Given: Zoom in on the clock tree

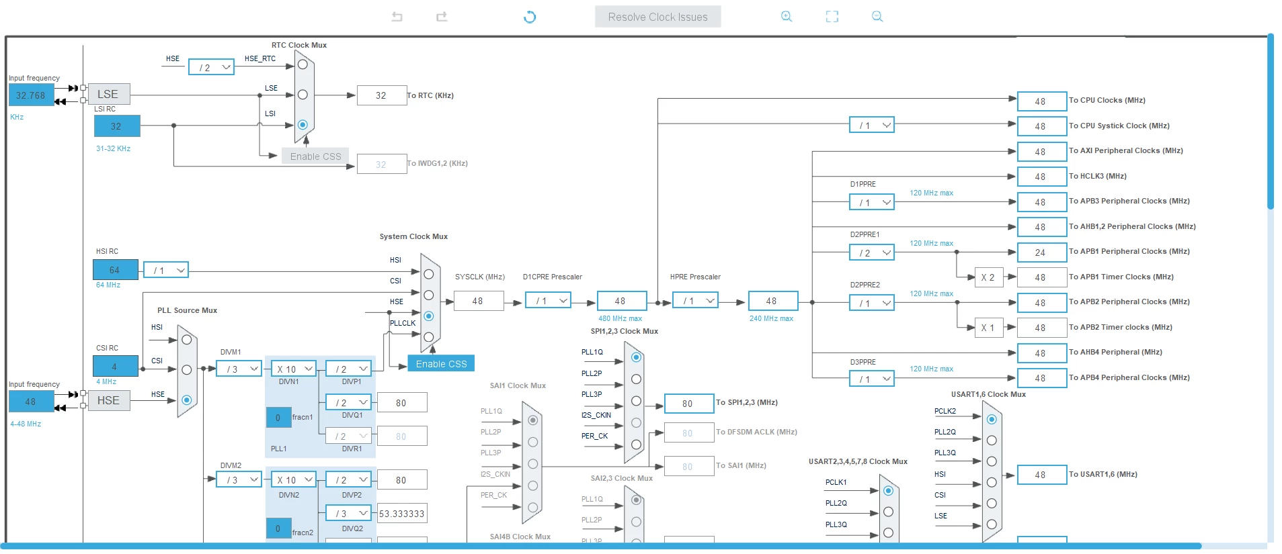Looking at the screenshot, I should pos(787,17).
